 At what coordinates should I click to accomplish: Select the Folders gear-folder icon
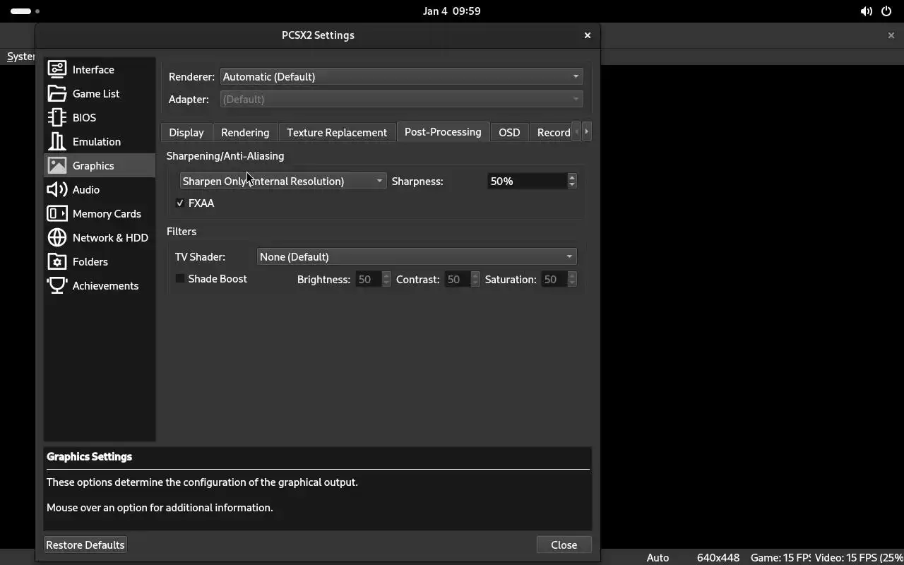(57, 261)
